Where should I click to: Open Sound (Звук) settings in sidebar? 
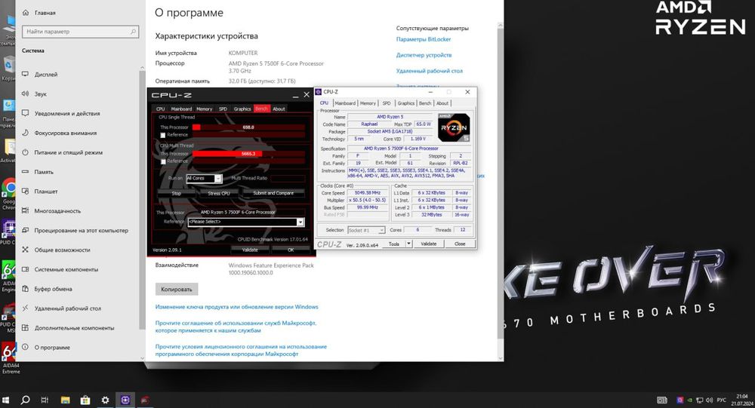[x=41, y=94]
